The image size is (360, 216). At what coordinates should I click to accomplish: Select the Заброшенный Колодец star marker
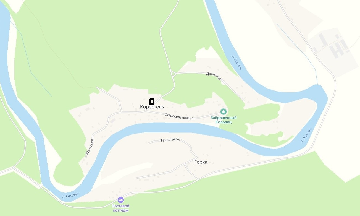click(224, 112)
